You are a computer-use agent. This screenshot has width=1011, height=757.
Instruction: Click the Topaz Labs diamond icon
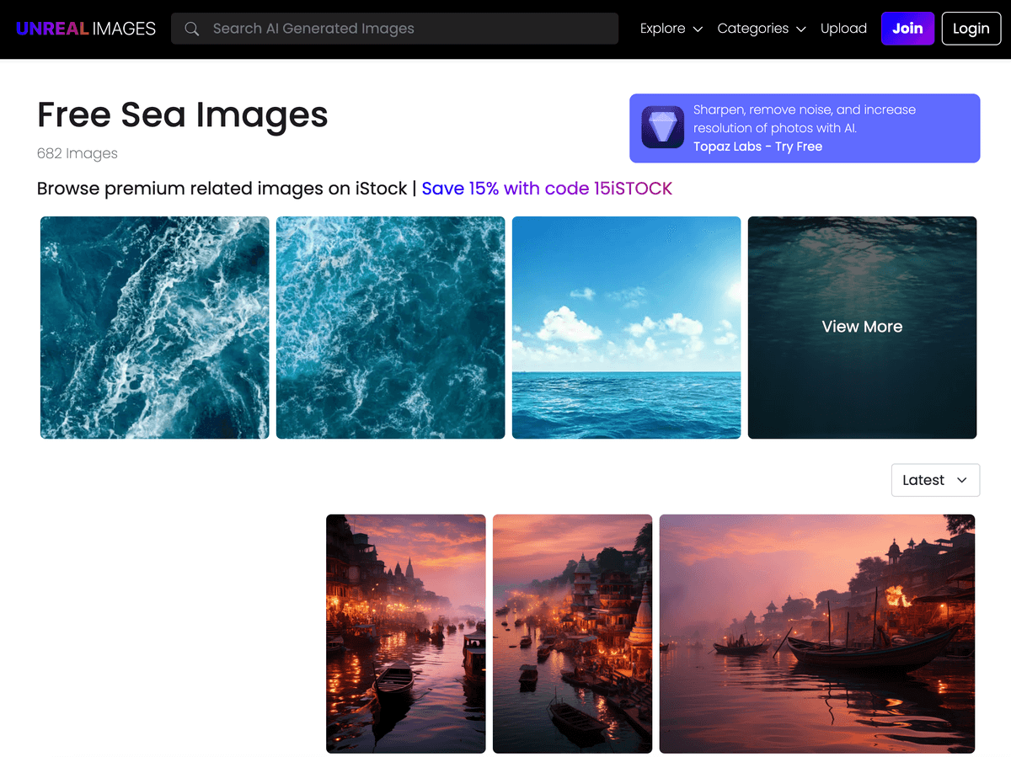point(662,127)
